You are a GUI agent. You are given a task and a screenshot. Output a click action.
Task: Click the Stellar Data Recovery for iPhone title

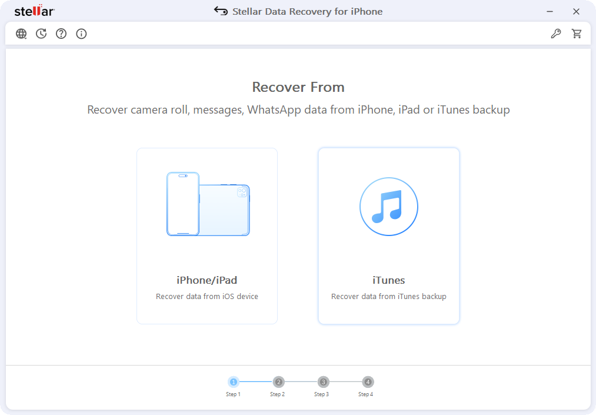coord(306,11)
